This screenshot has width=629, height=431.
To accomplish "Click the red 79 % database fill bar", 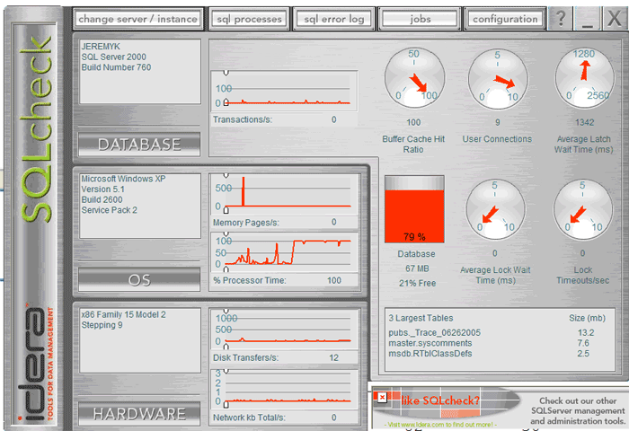I will coord(414,216).
